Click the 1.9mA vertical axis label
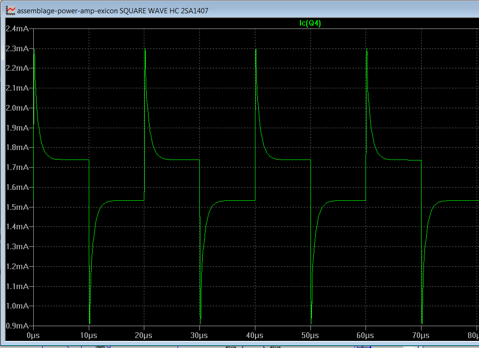The image size is (479, 348). click(17, 128)
